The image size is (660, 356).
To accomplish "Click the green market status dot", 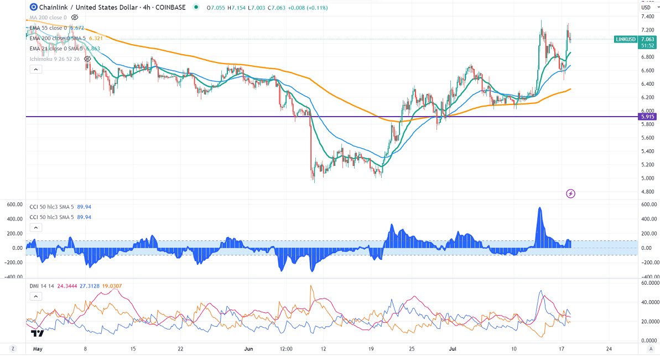I will click(x=196, y=7).
